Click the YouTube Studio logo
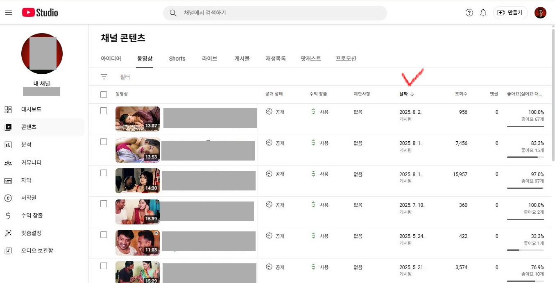This screenshot has width=555, height=283. [40, 13]
